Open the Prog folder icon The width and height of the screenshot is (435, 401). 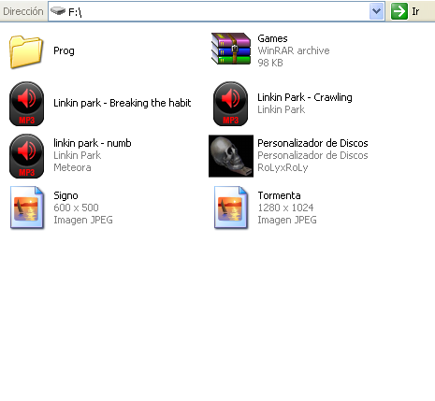[x=26, y=51]
